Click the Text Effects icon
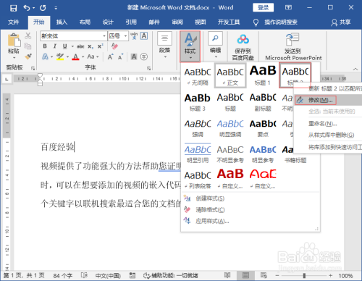Screen dimensions: 362x281 [45, 56]
